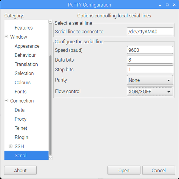
Task: Focus the Serial line to connect to field
Action: coord(150,31)
